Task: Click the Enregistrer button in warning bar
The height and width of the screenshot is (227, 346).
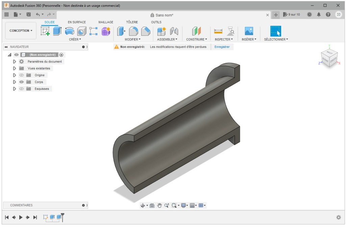Action: [222, 47]
